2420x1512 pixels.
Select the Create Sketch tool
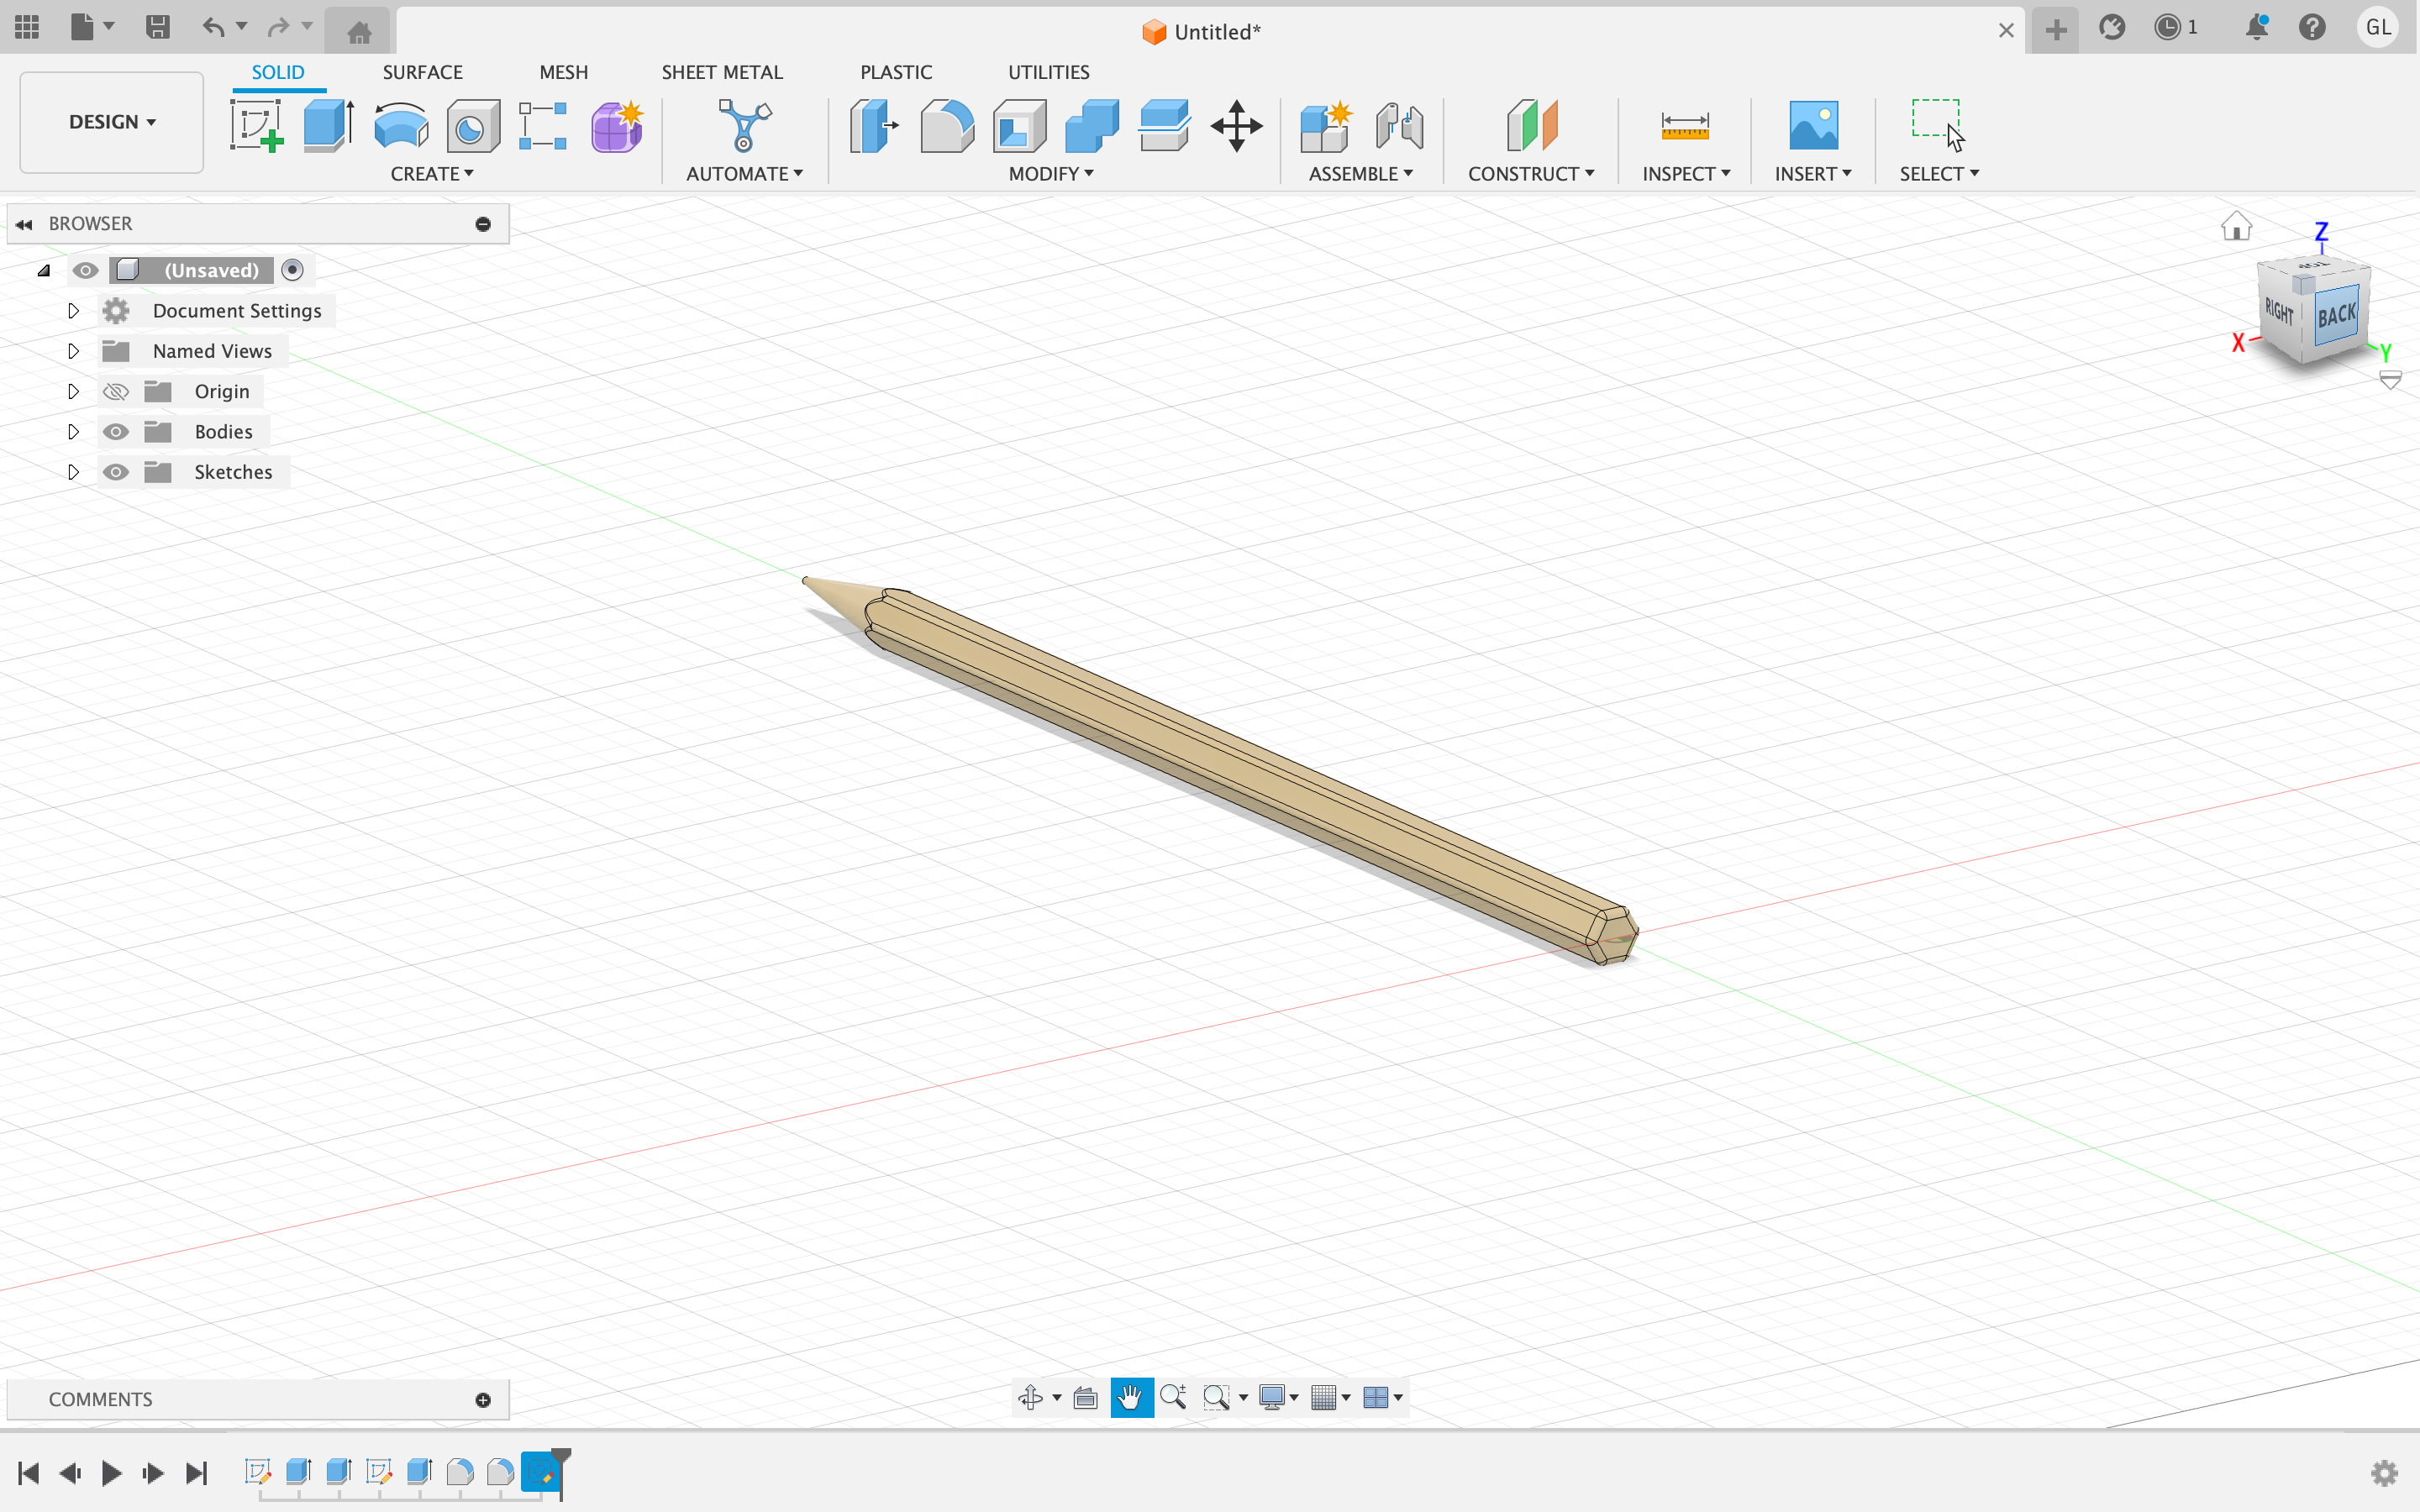point(256,126)
